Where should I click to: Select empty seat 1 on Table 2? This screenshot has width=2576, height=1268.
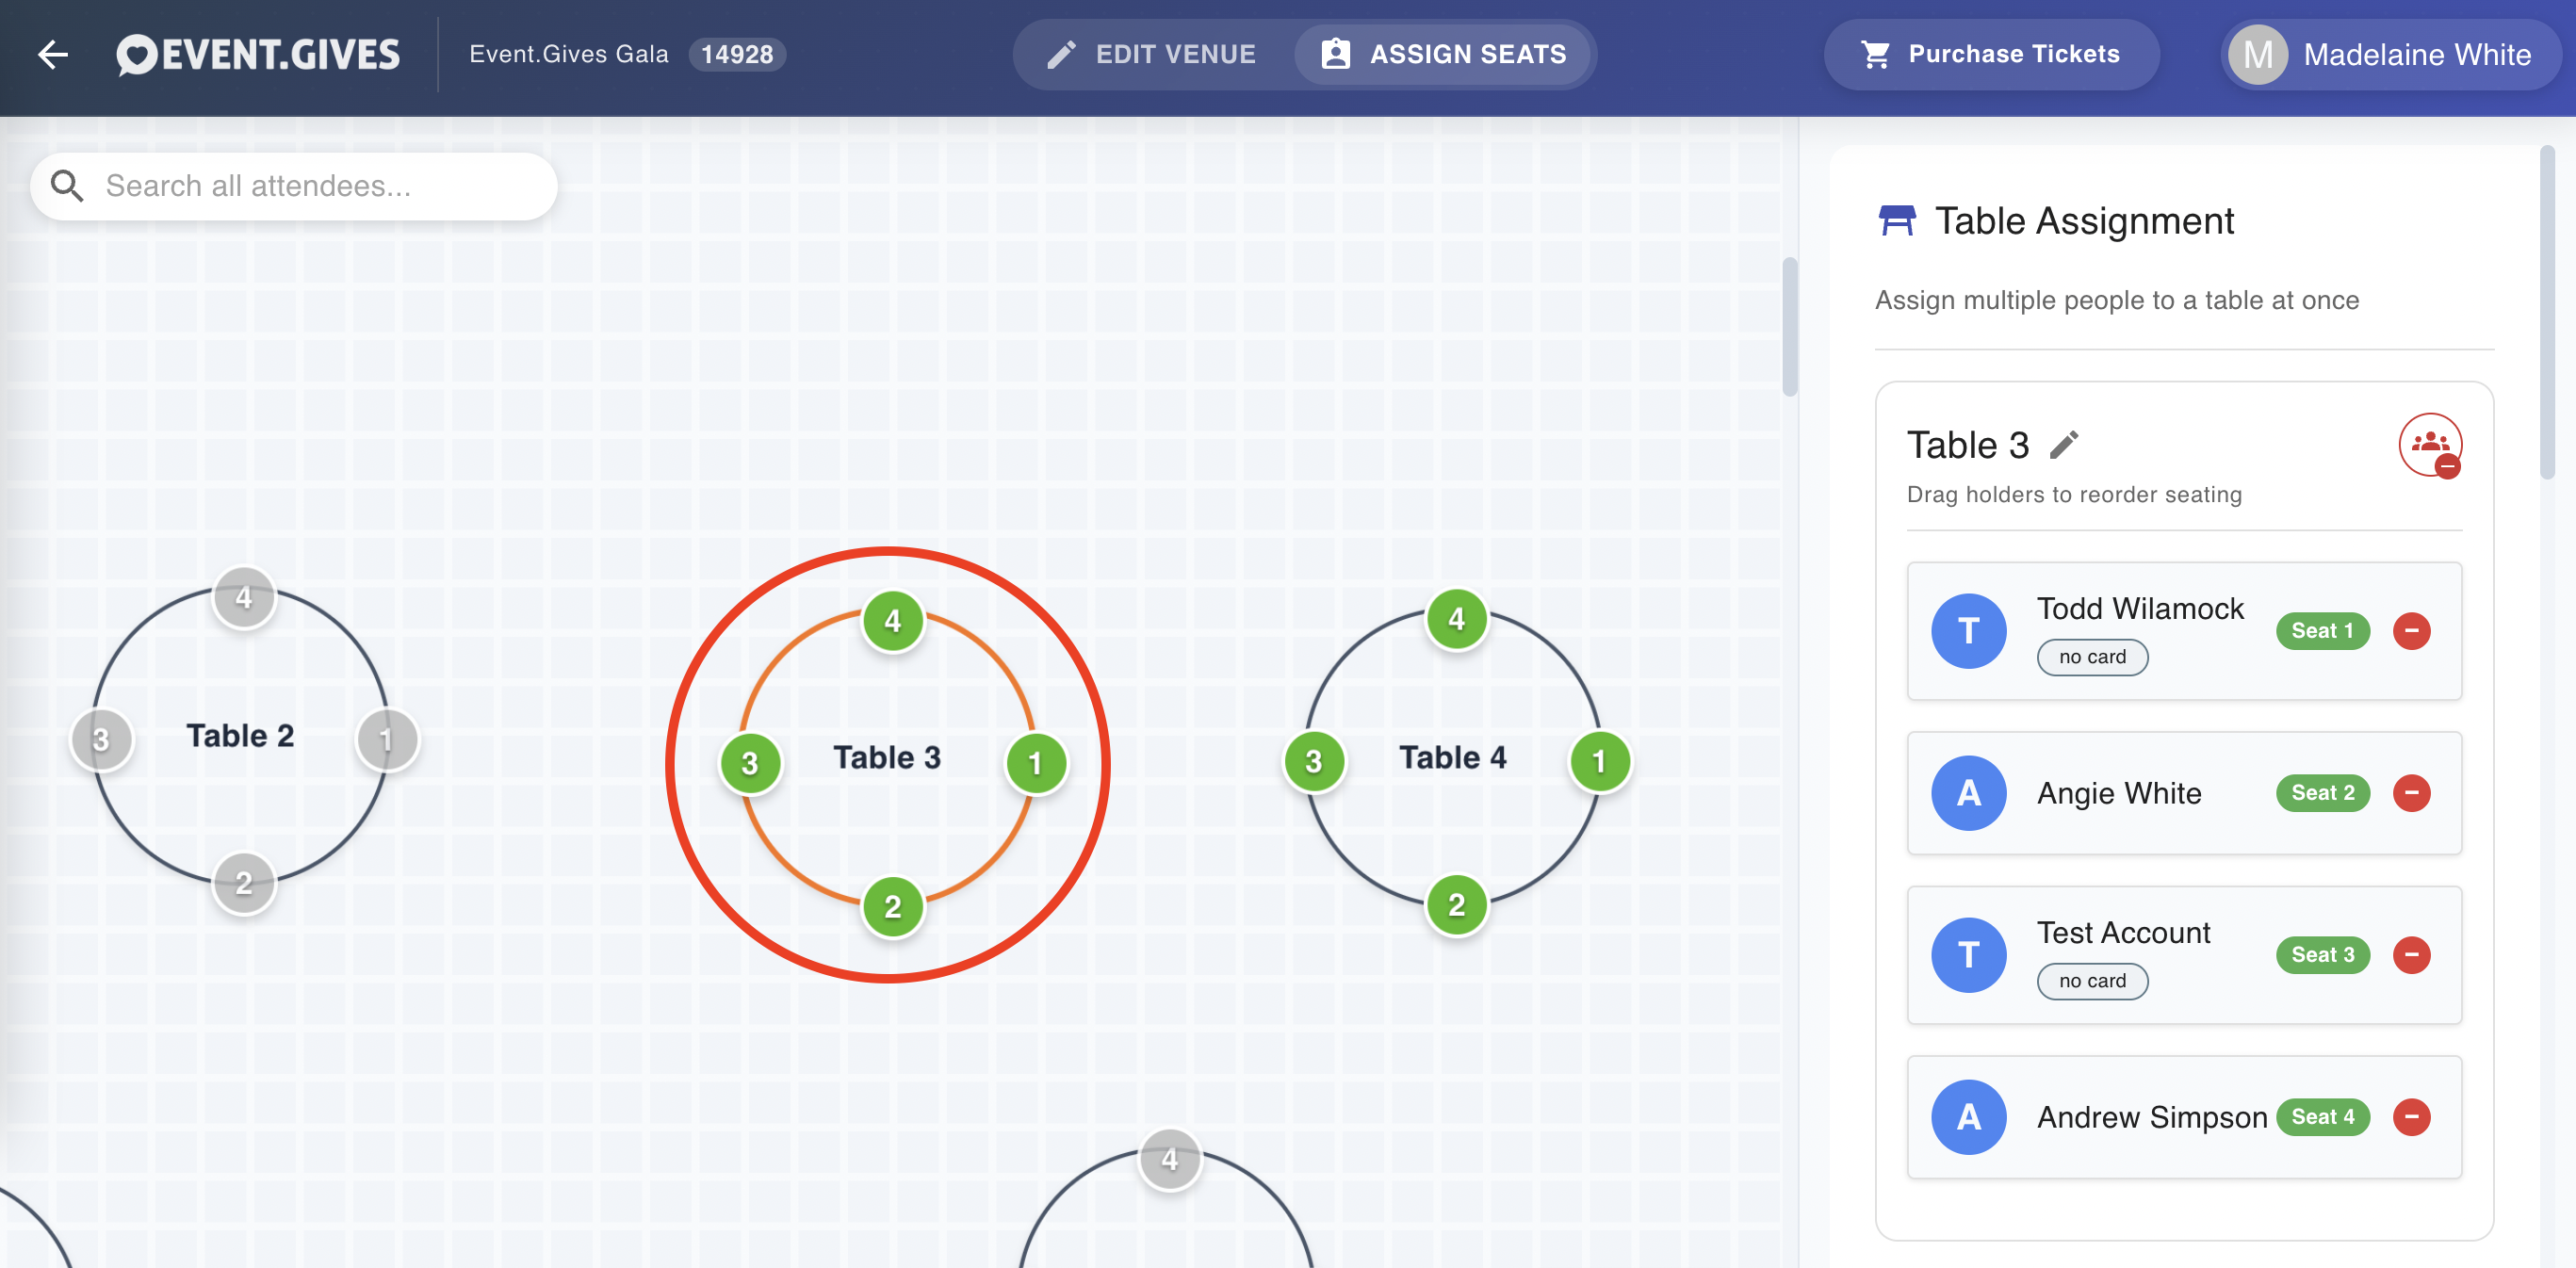click(386, 740)
